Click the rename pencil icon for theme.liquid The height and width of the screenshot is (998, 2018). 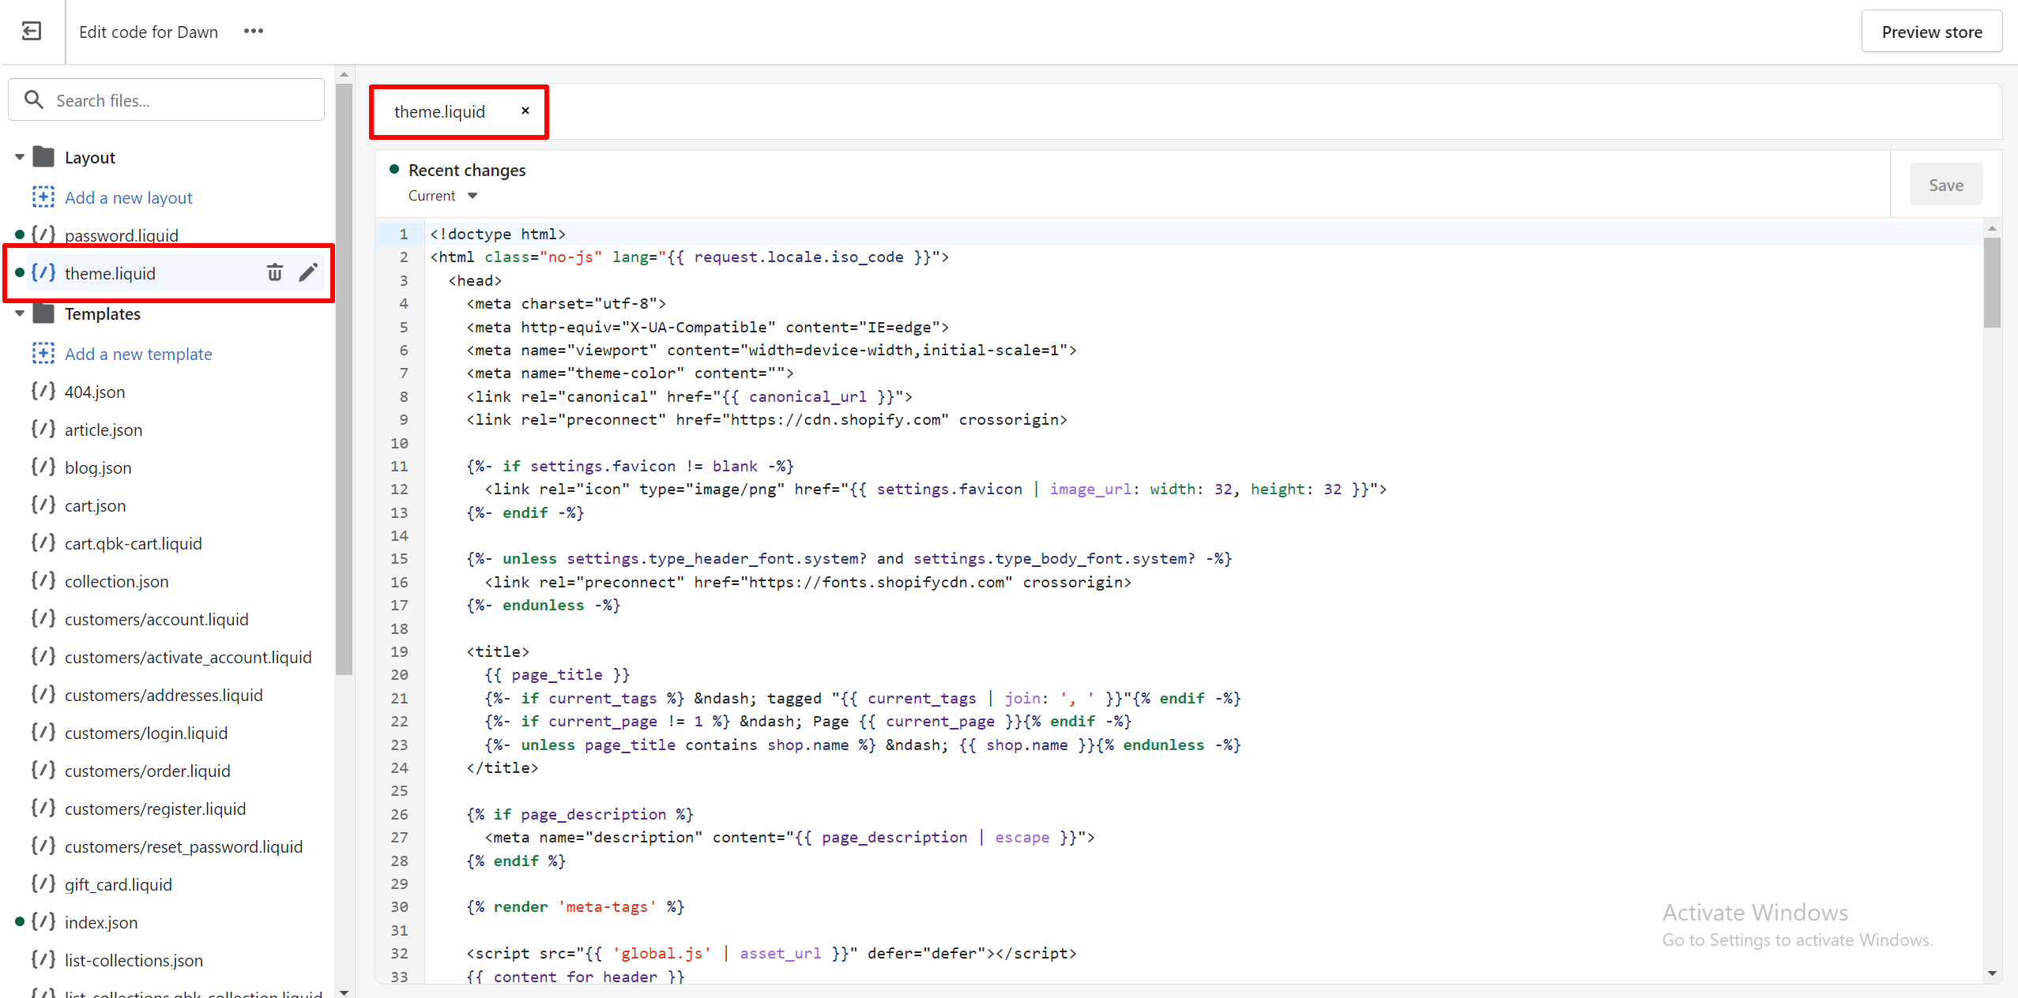click(308, 273)
